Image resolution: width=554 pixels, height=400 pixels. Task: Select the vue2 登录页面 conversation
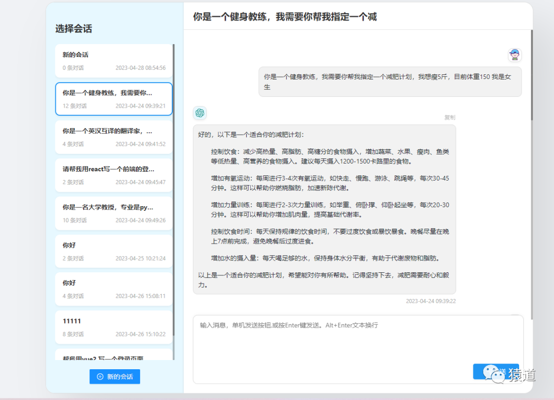(113, 355)
